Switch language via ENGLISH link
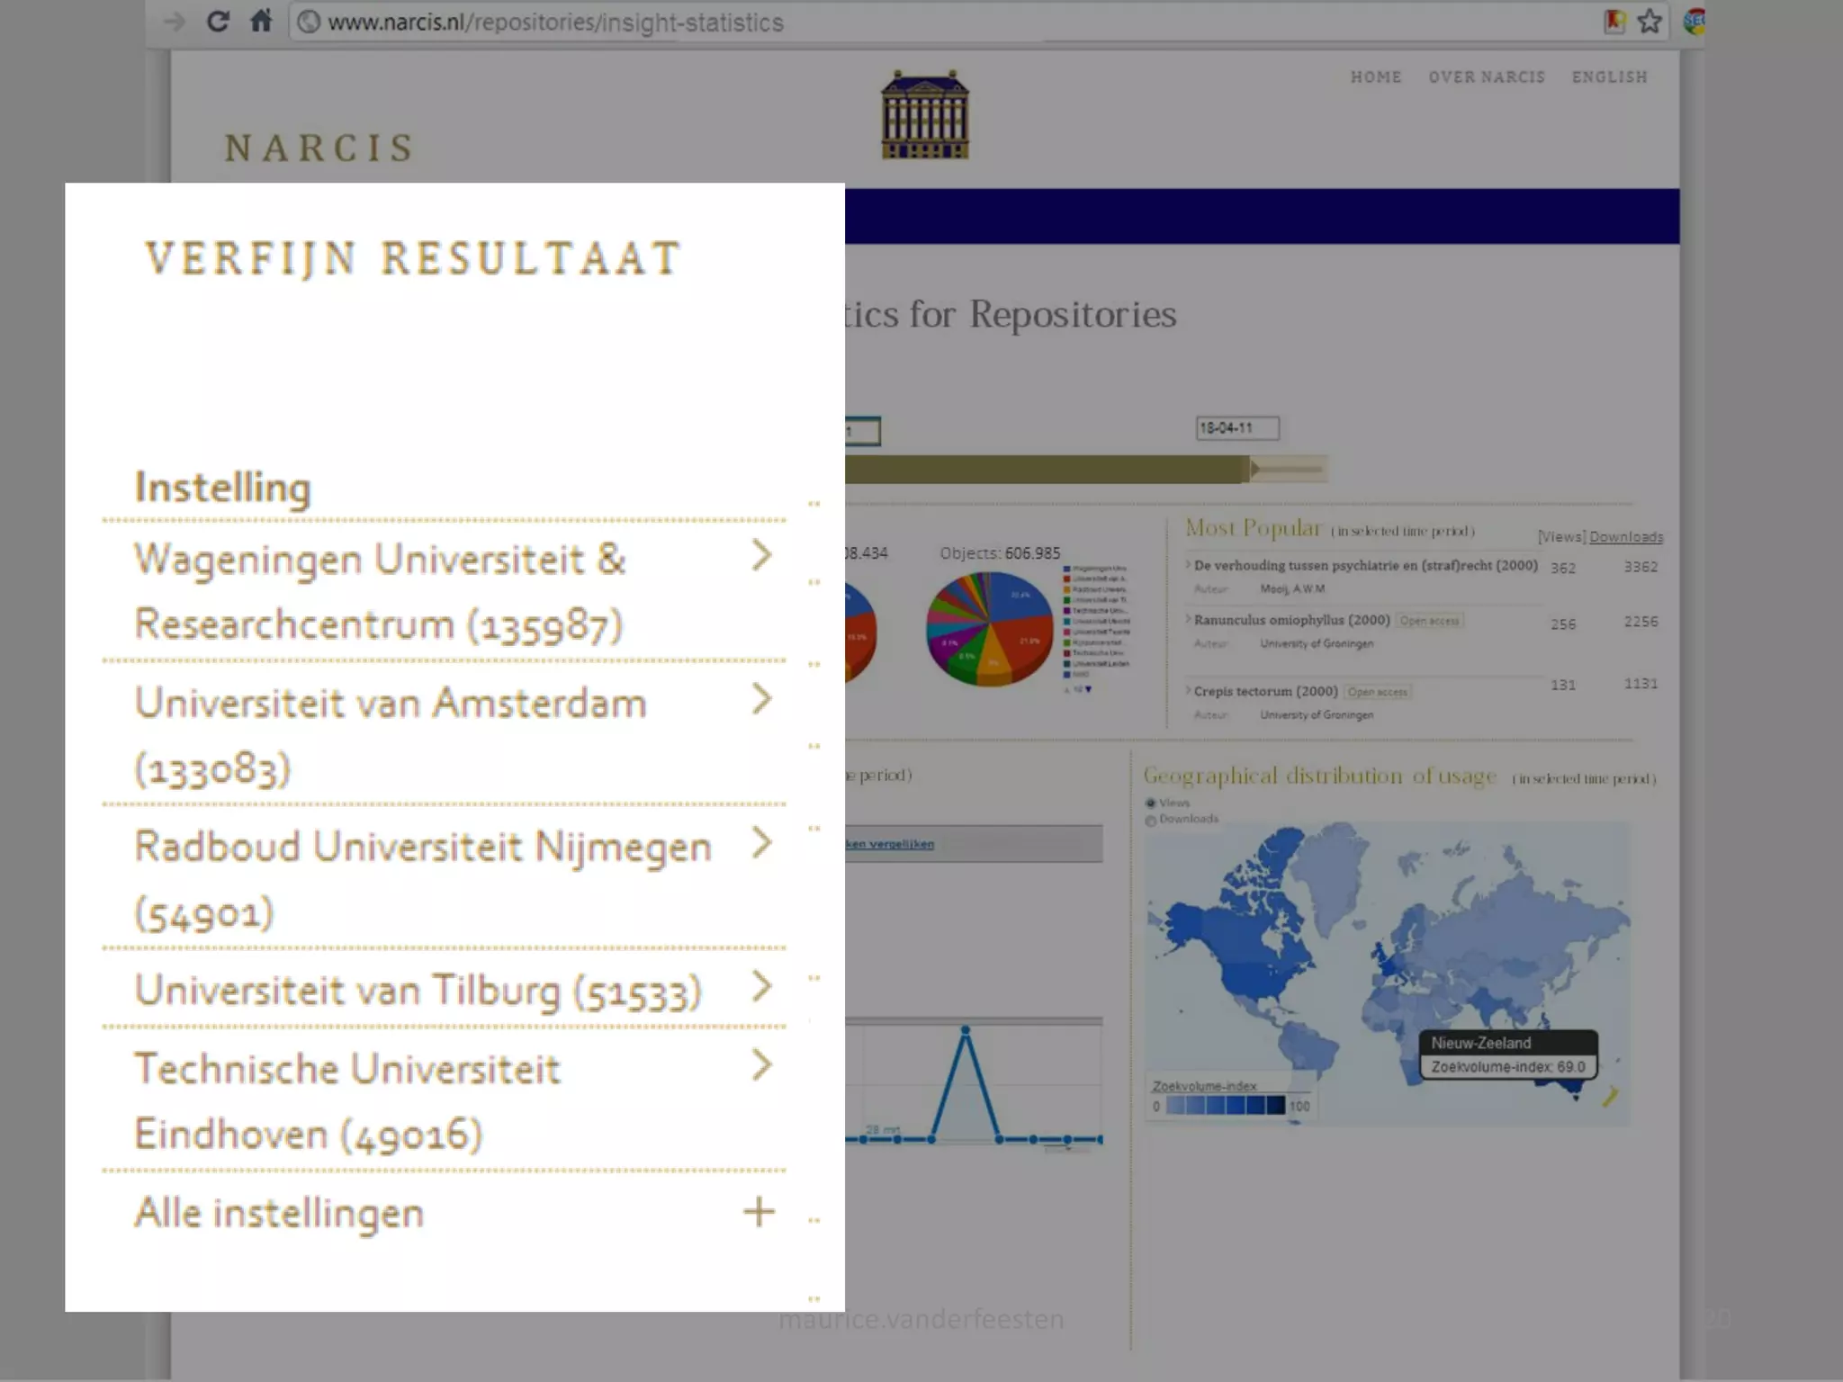The height and width of the screenshot is (1382, 1843). [1609, 77]
